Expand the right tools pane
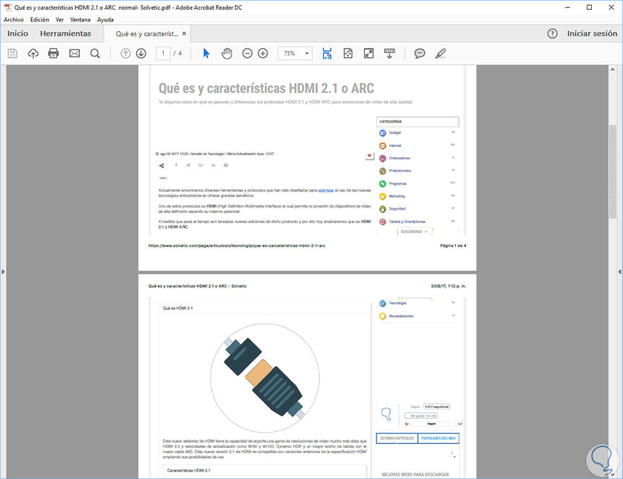Viewport: 623px width, 479px height. (619, 272)
